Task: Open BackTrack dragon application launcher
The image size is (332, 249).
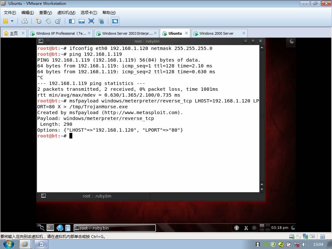Action: (40, 228)
